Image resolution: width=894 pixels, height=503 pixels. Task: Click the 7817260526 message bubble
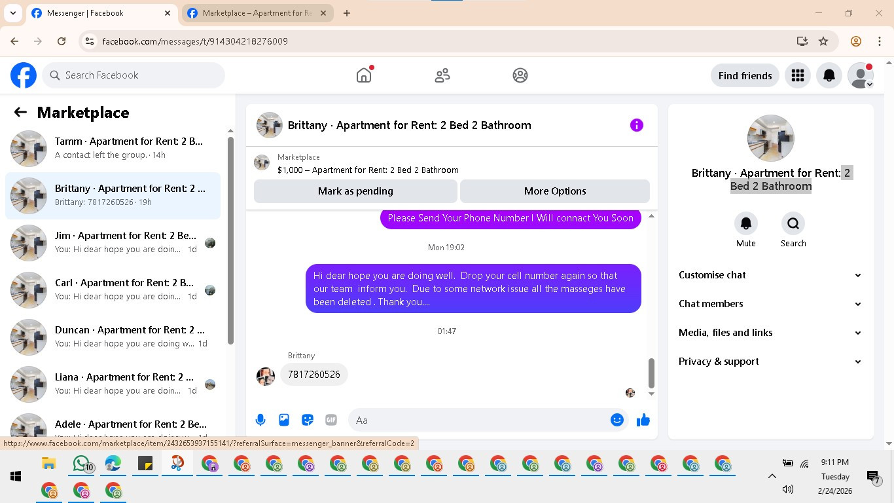314,375
